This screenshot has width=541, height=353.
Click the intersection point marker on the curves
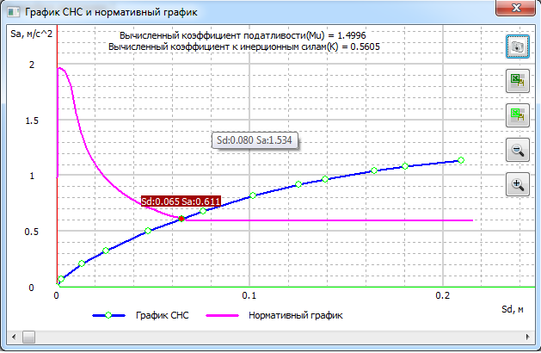pos(181,219)
